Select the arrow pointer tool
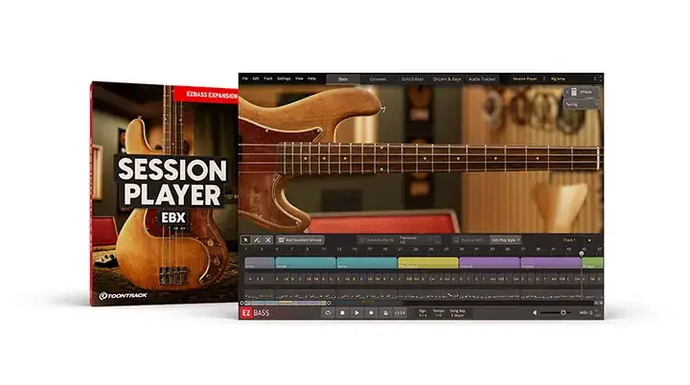 pyautogui.click(x=246, y=239)
